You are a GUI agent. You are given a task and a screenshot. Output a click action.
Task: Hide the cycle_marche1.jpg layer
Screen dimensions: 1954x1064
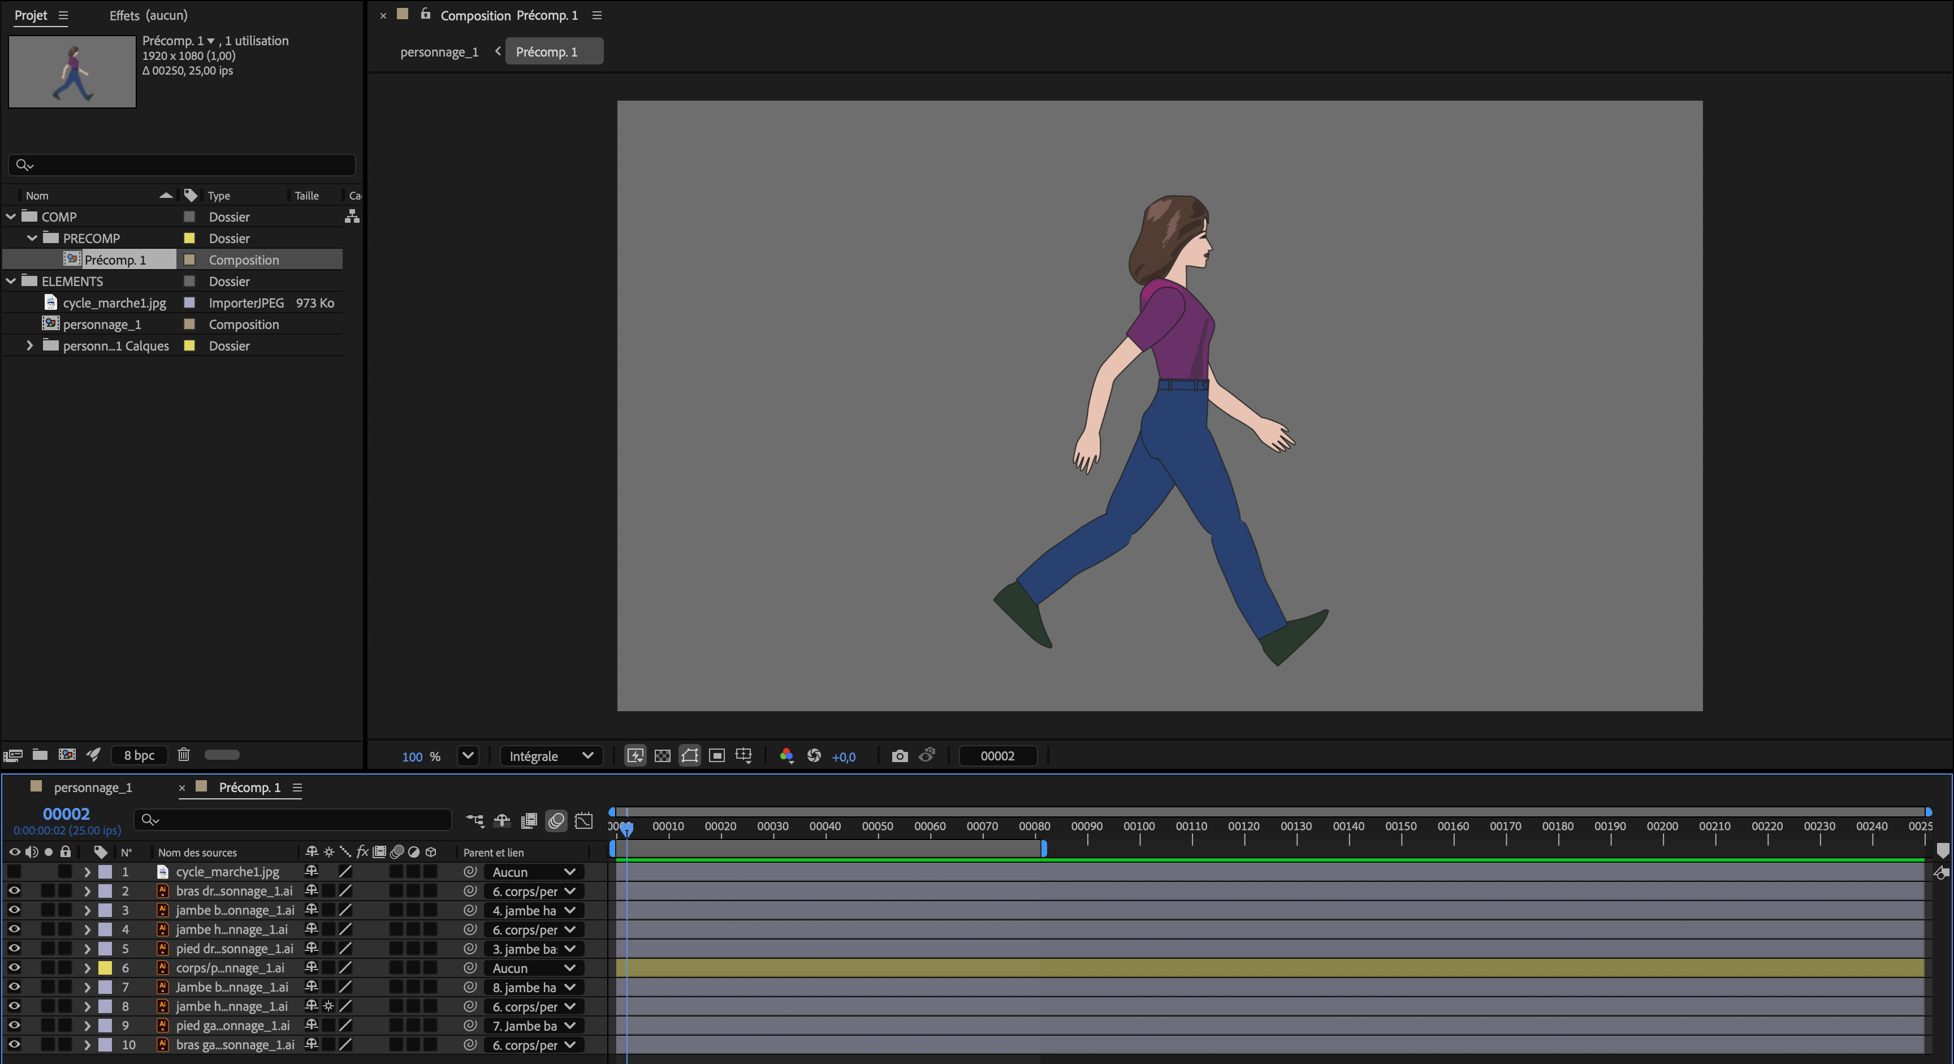coord(14,871)
